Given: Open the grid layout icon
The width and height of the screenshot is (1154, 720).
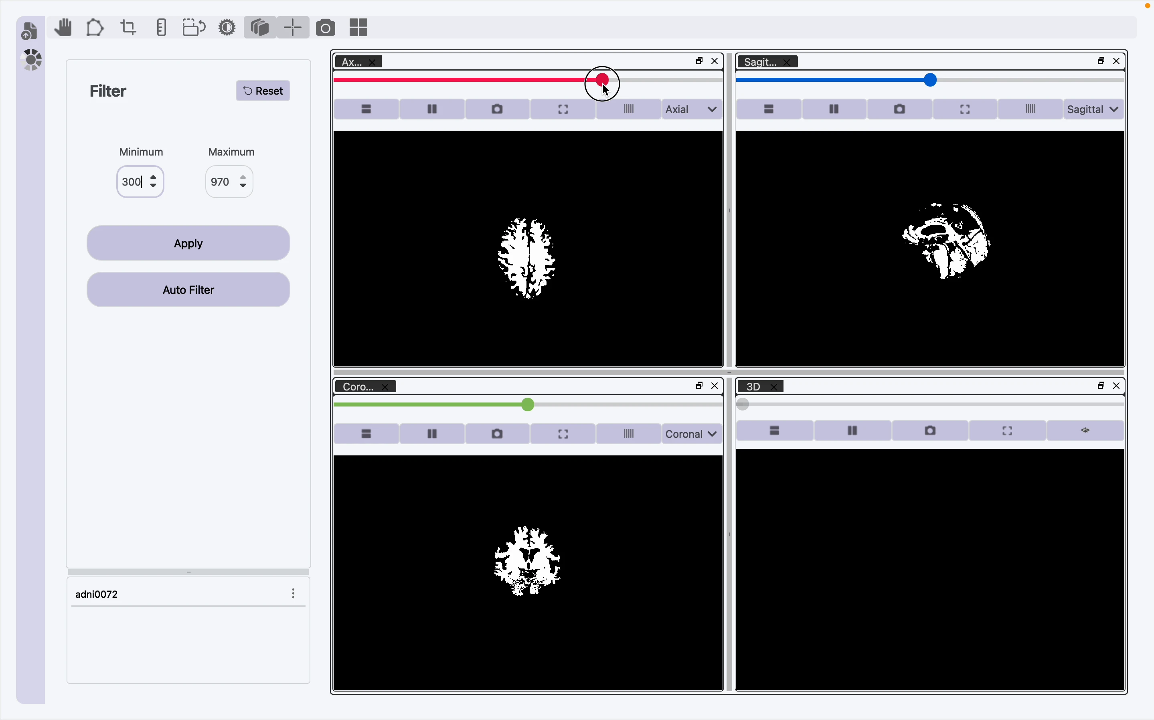Looking at the screenshot, I should pyautogui.click(x=358, y=28).
